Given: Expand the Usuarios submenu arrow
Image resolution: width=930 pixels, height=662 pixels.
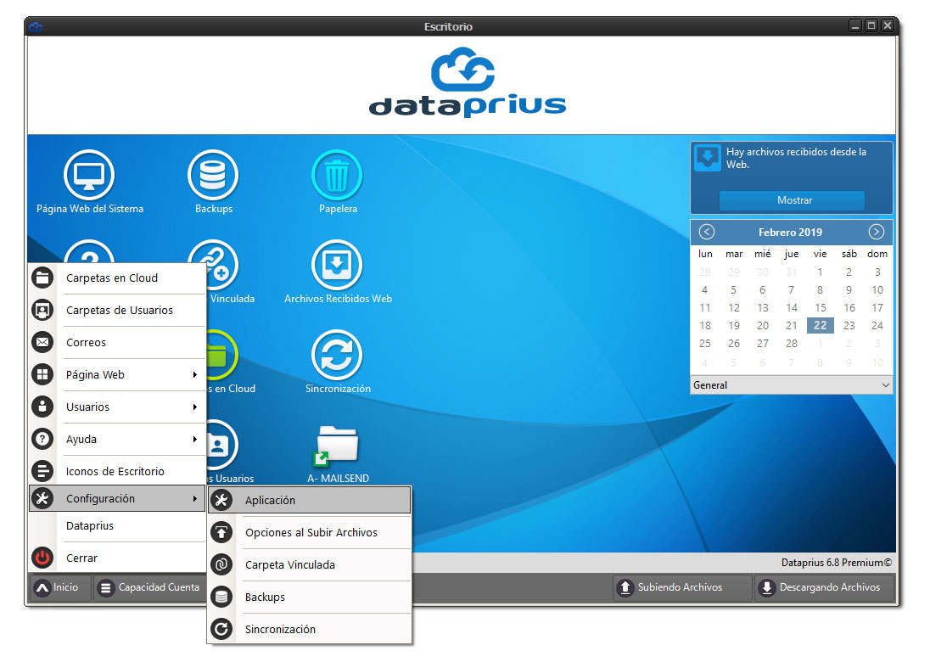Looking at the screenshot, I should [194, 407].
